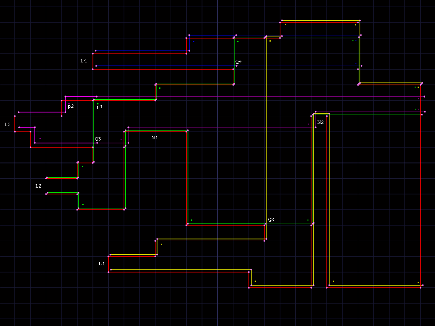Click the p2 label
The width and height of the screenshot is (435, 326).
tap(71, 107)
